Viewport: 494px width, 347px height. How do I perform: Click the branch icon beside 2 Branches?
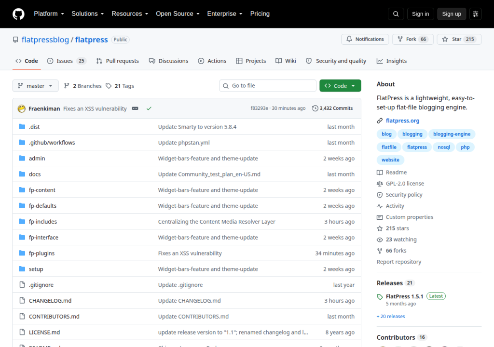click(x=67, y=86)
